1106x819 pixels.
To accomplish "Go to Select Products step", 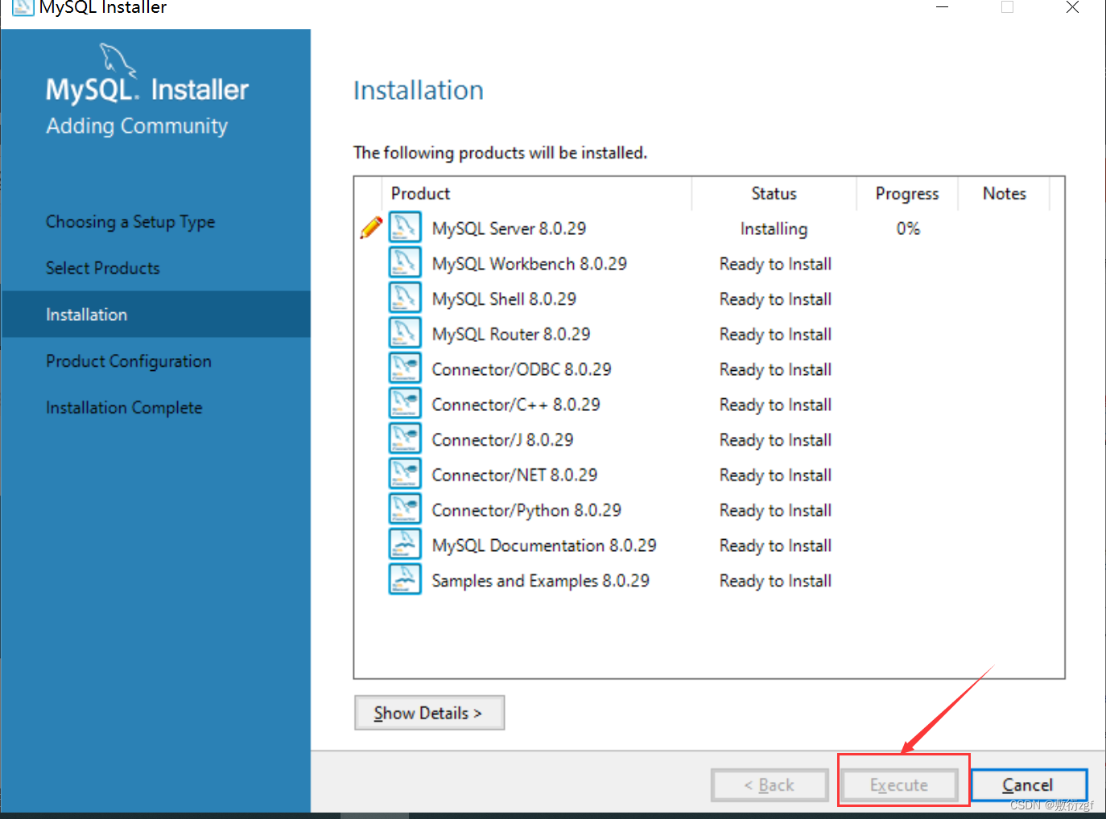I will coord(103,268).
